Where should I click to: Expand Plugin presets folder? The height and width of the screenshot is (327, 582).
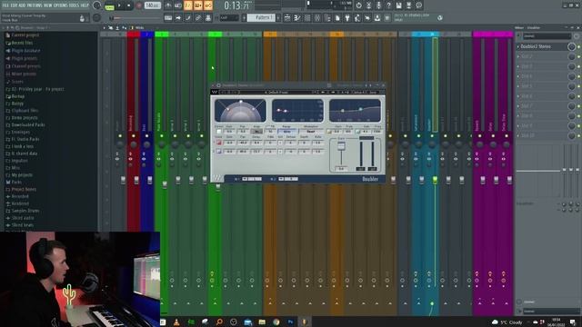tap(22, 58)
